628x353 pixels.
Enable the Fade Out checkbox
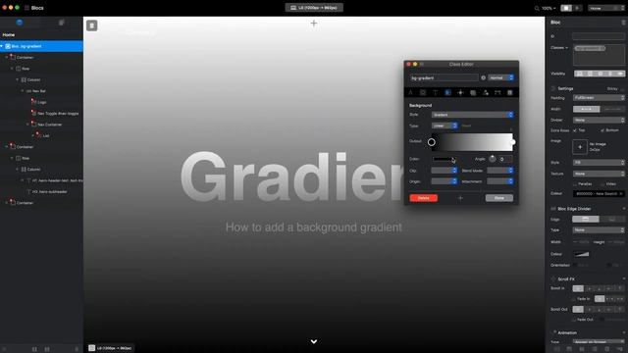coord(574,320)
